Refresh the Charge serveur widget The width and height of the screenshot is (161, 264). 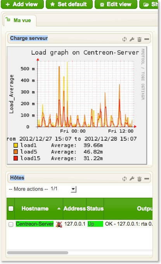coord(125,39)
